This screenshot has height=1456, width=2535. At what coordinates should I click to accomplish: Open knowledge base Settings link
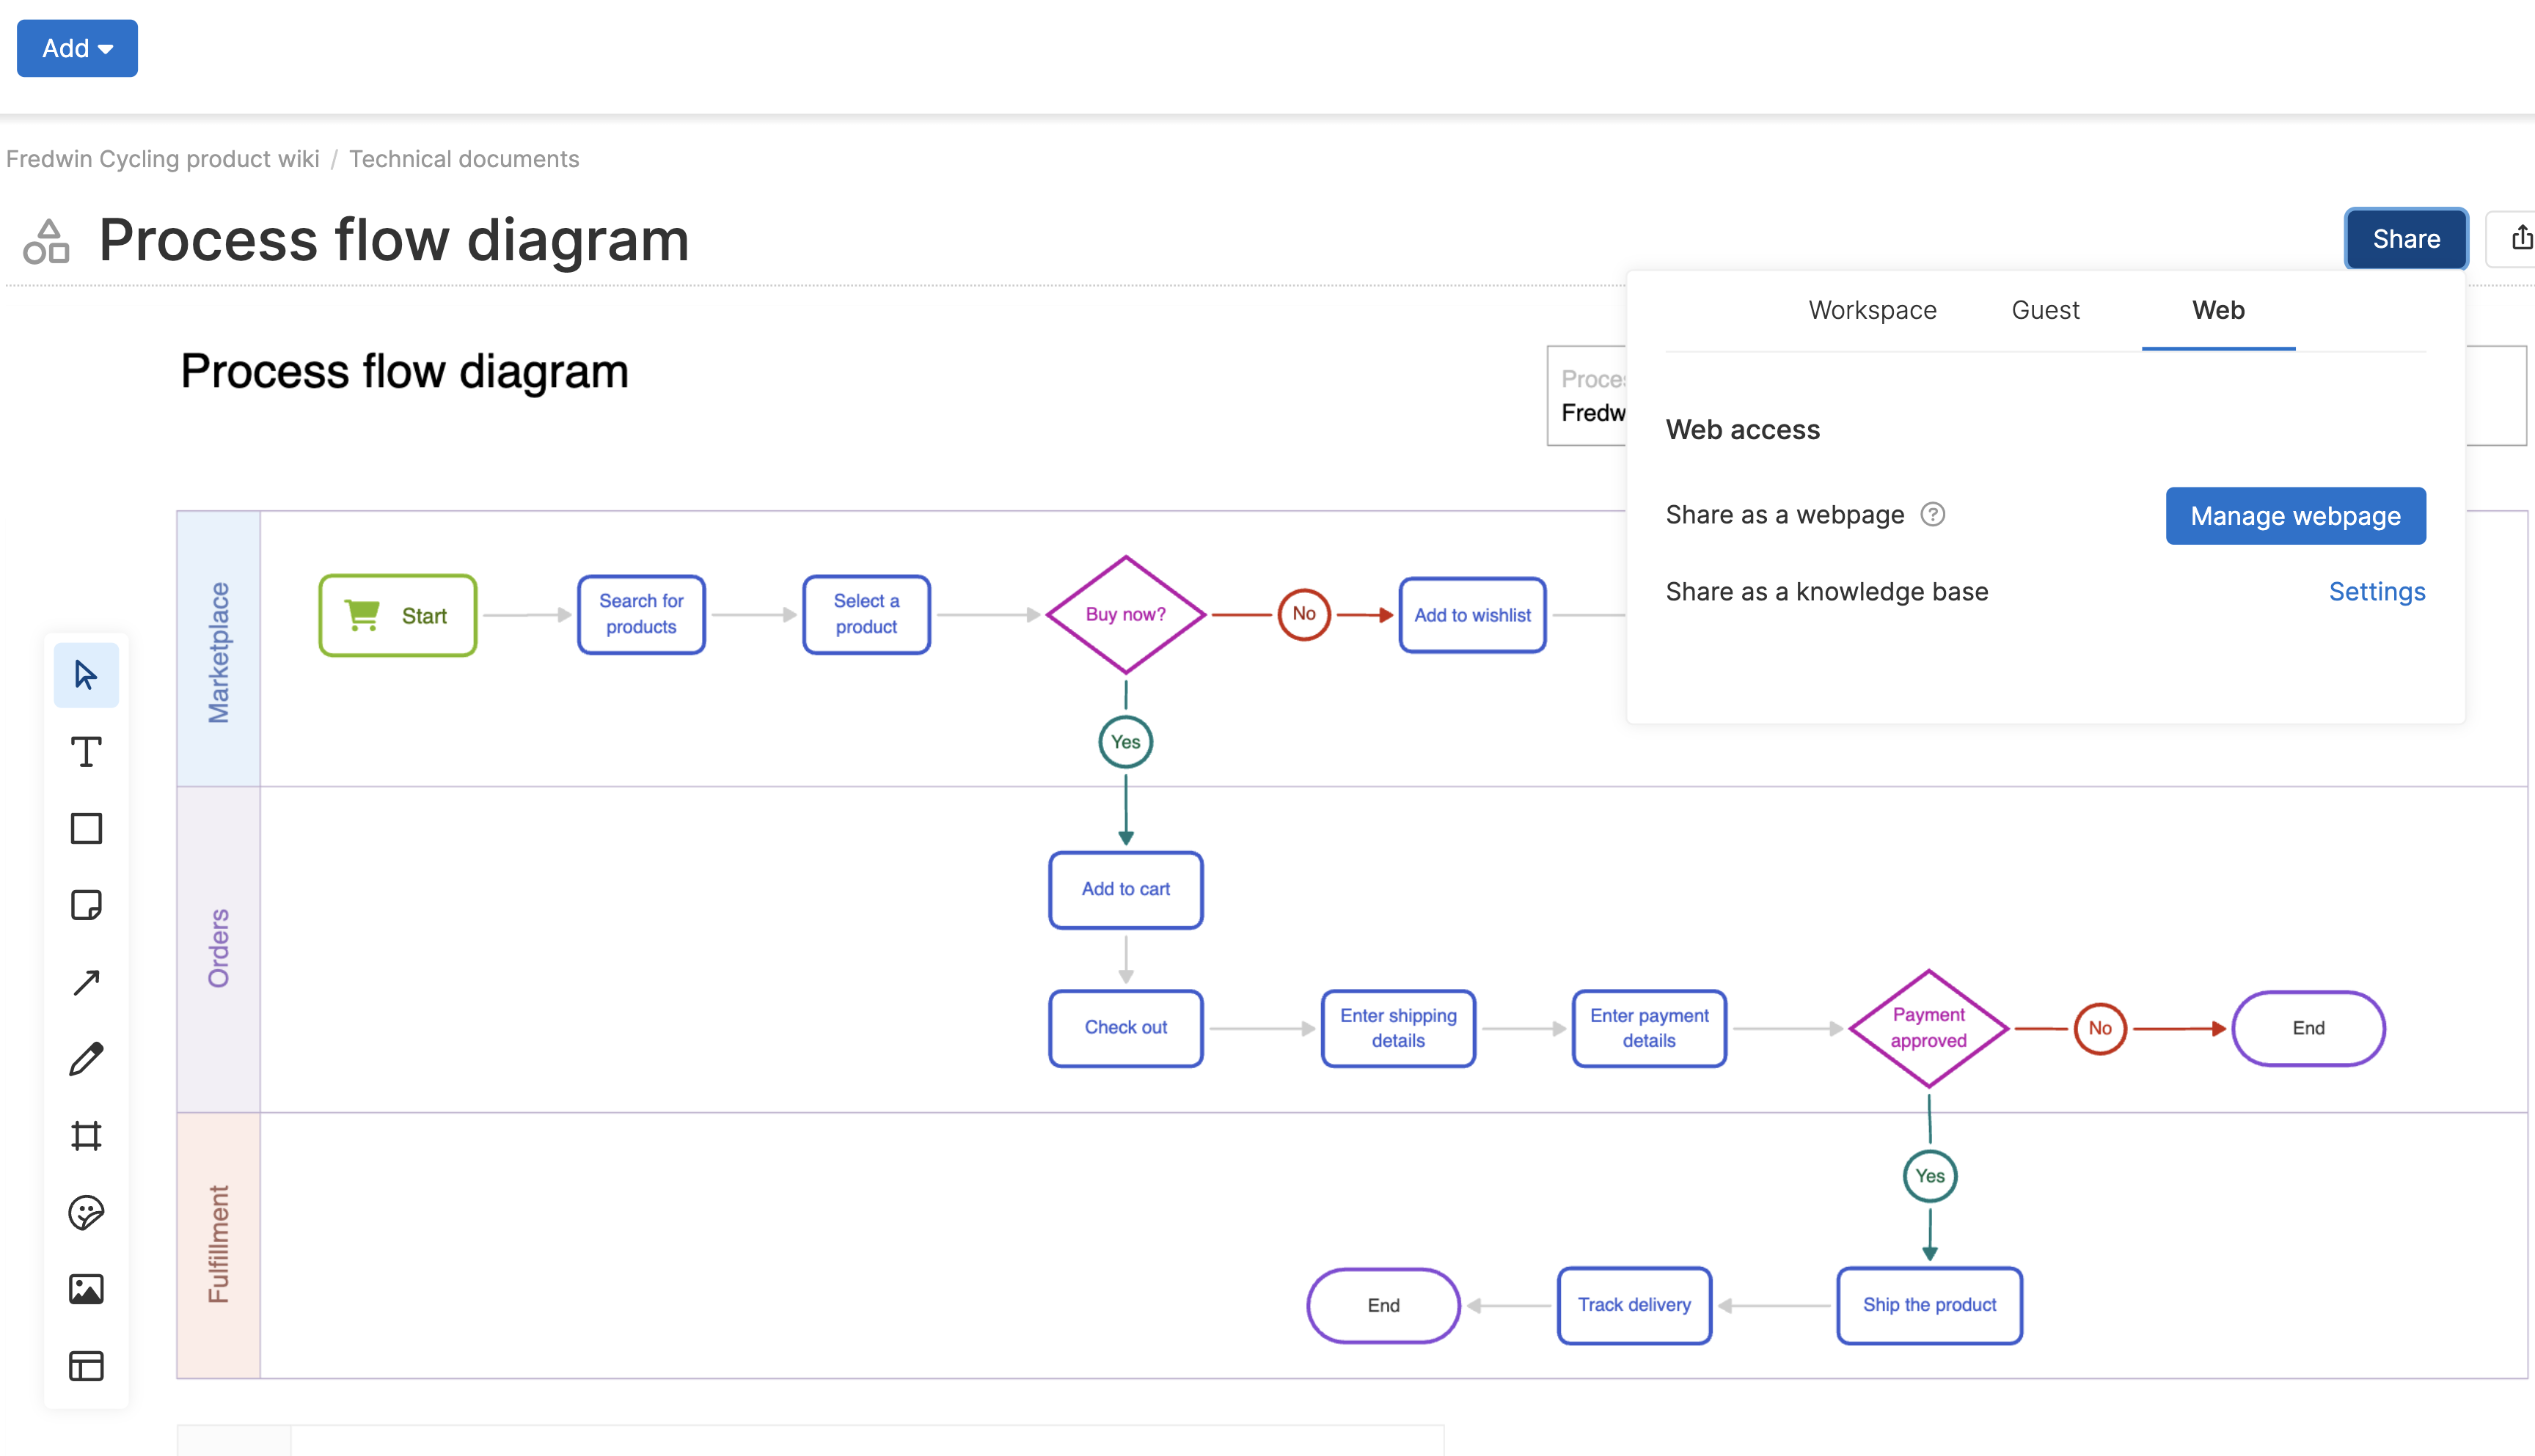coord(2377,591)
